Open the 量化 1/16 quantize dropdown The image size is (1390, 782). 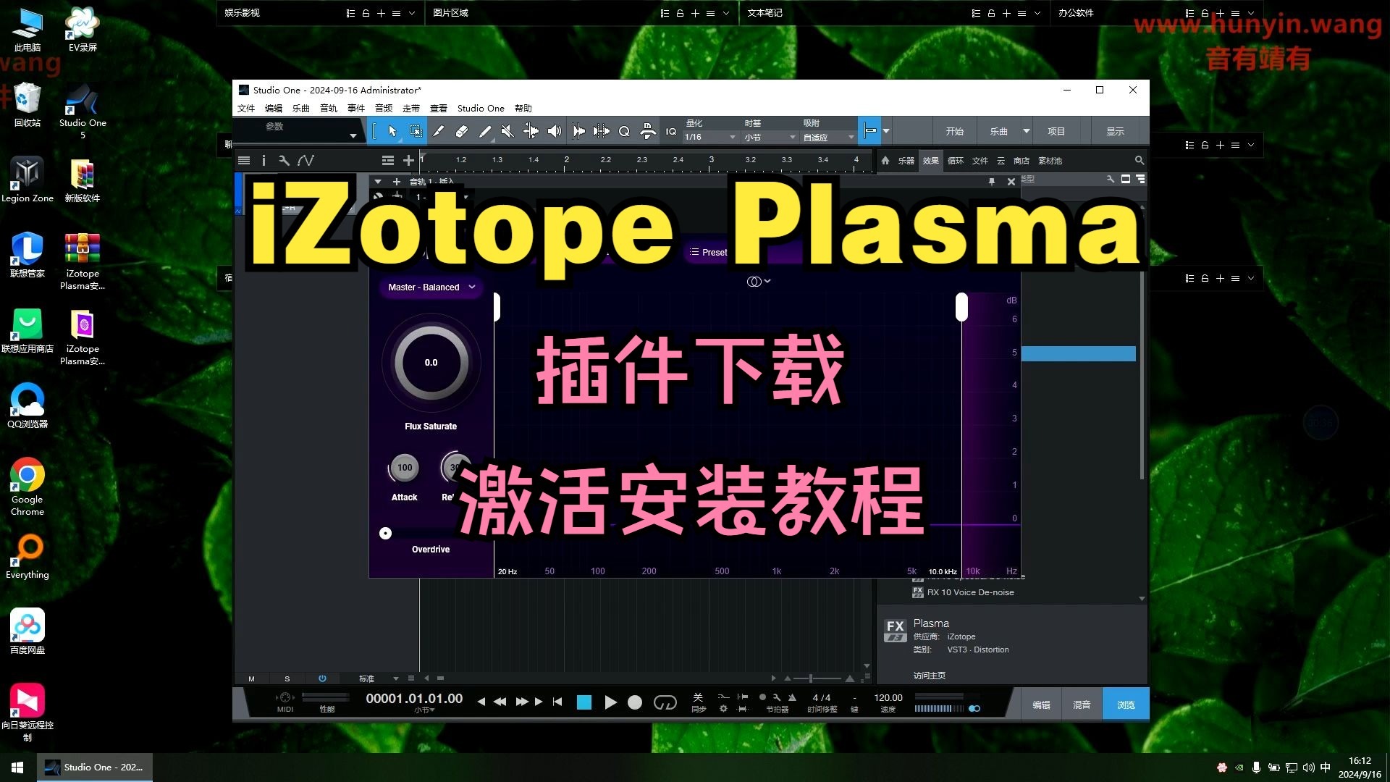point(710,137)
